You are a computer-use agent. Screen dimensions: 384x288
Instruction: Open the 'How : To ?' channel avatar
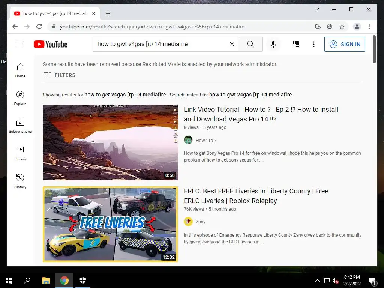pyautogui.click(x=188, y=140)
